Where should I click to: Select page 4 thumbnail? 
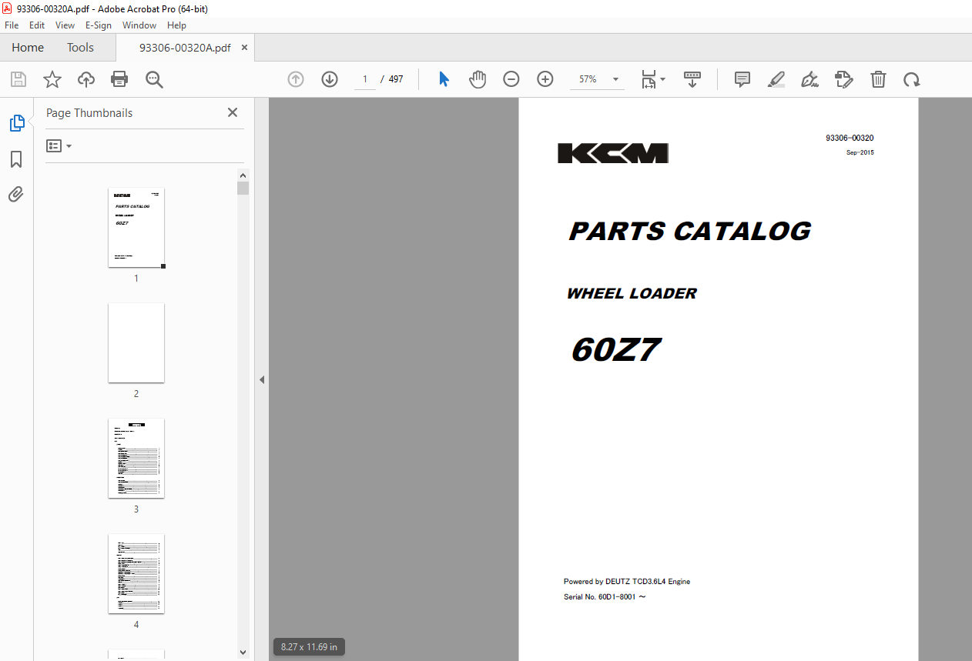tap(136, 574)
